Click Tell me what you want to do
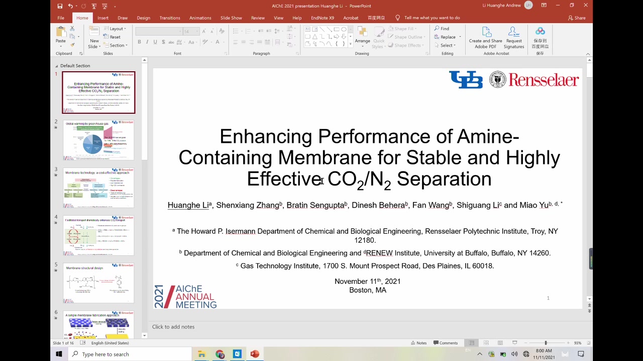The width and height of the screenshot is (643, 361). [x=427, y=18]
